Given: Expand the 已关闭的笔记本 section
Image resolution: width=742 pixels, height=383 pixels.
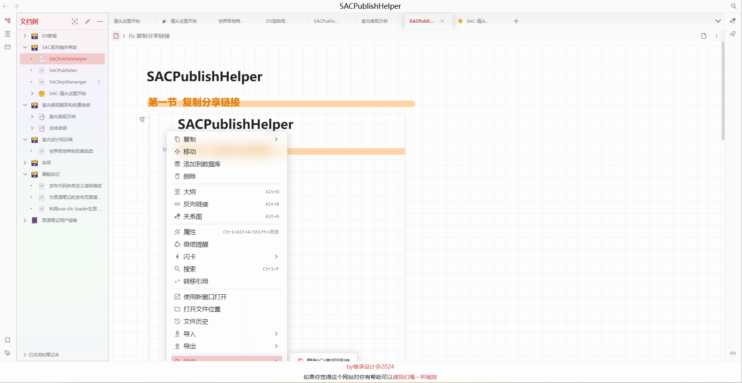Looking at the screenshot, I should tap(25, 355).
